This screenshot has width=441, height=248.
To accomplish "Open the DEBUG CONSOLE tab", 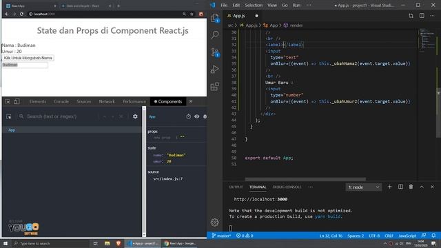I will click(x=287, y=187).
